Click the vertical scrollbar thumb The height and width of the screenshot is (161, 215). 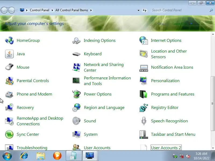point(213,104)
